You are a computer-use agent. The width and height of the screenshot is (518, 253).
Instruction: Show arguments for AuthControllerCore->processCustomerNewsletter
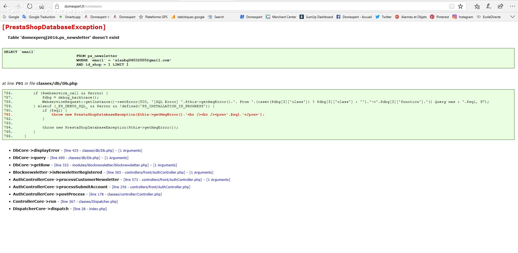[218, 180]
